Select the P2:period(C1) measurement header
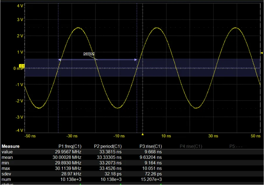This screenshot has height=185, width=264. tap(108, 146)
